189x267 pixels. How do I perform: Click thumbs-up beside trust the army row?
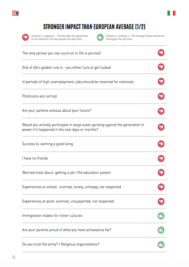161,245
